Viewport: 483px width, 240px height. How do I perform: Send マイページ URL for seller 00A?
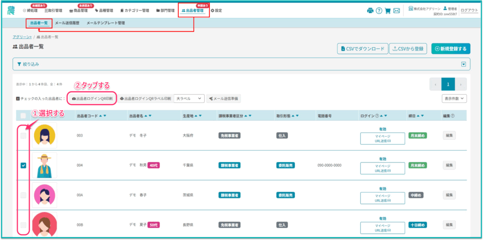(383, 198)
